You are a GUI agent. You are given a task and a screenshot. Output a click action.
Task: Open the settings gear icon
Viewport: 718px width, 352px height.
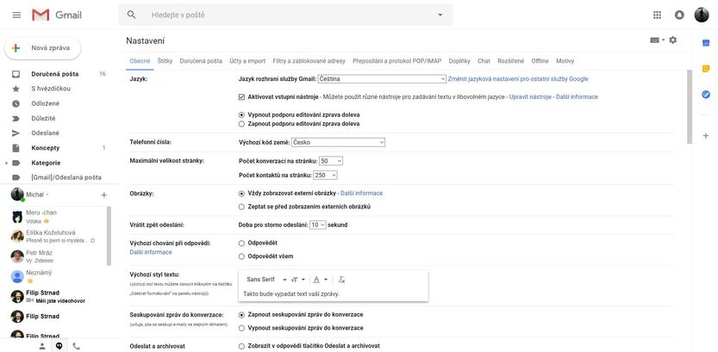click(x=672, y=40)
